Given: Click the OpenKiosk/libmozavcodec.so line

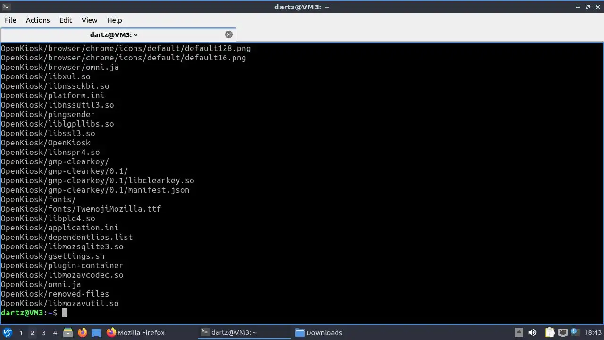Looking at the screenshot, I should tap(62, 275).
